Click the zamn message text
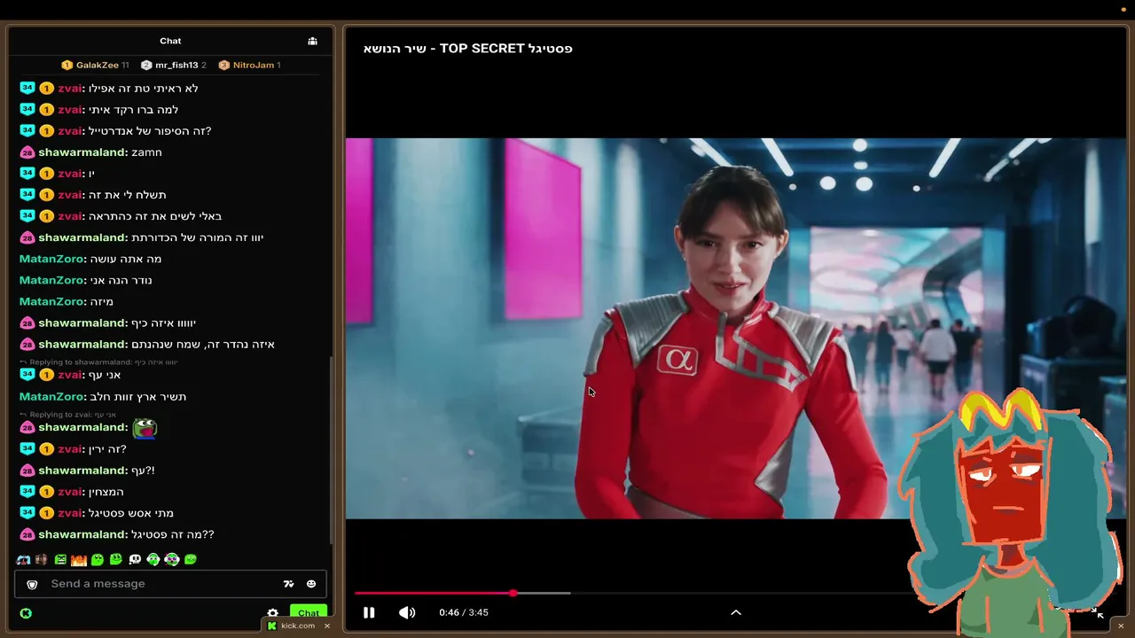Screen dimensions: 1135x638 (146, 152)
